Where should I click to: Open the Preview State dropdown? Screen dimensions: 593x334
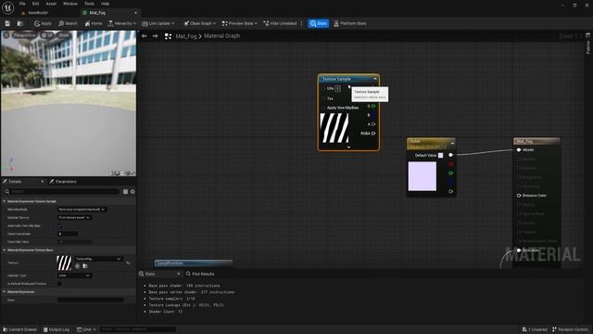click(240, 23)
